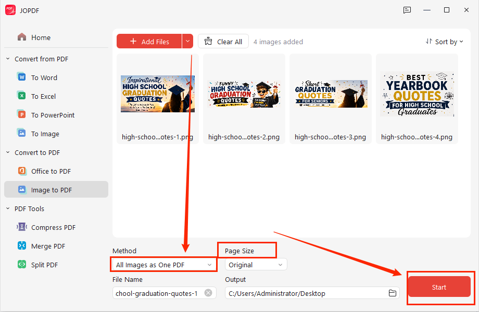The image size is (479, 312).
Task: Click the Output label
Action: coord(235,279)
